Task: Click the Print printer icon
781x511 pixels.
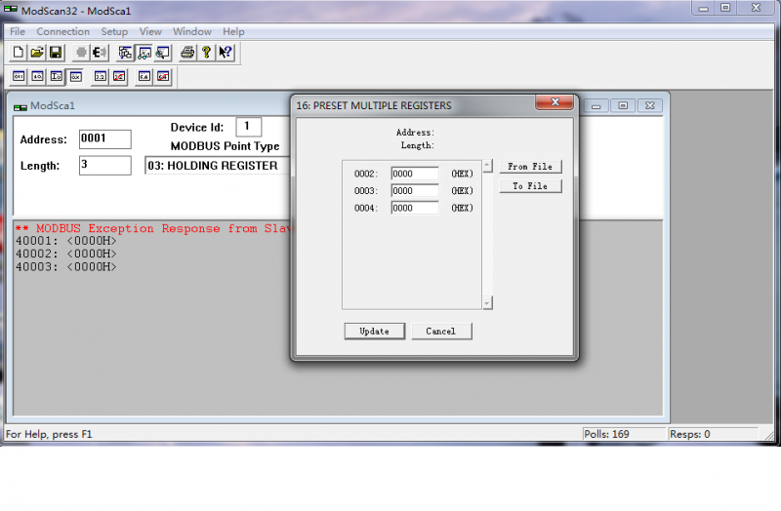Action: (187, 53)
